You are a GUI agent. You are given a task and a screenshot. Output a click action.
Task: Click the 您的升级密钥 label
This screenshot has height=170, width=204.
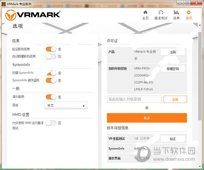coord(117,69)
